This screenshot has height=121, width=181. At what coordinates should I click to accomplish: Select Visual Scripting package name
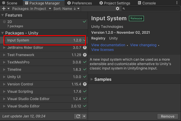(x=20, y=91)
